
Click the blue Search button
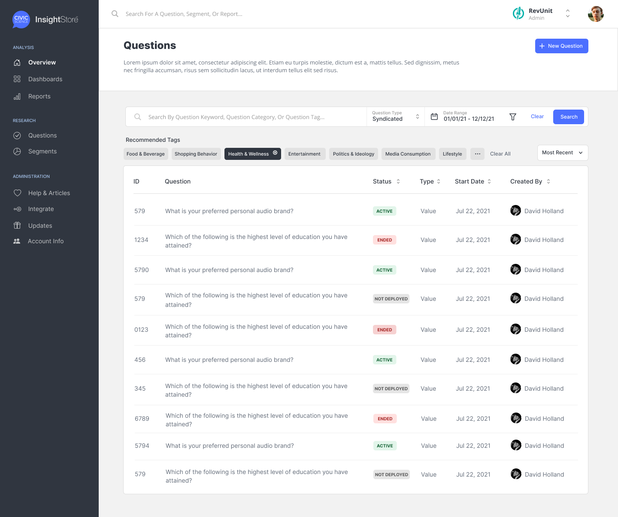point(569,117)
